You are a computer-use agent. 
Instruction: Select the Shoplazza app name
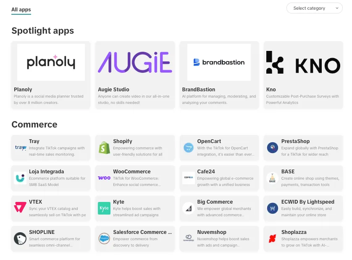tap(294, 232)
